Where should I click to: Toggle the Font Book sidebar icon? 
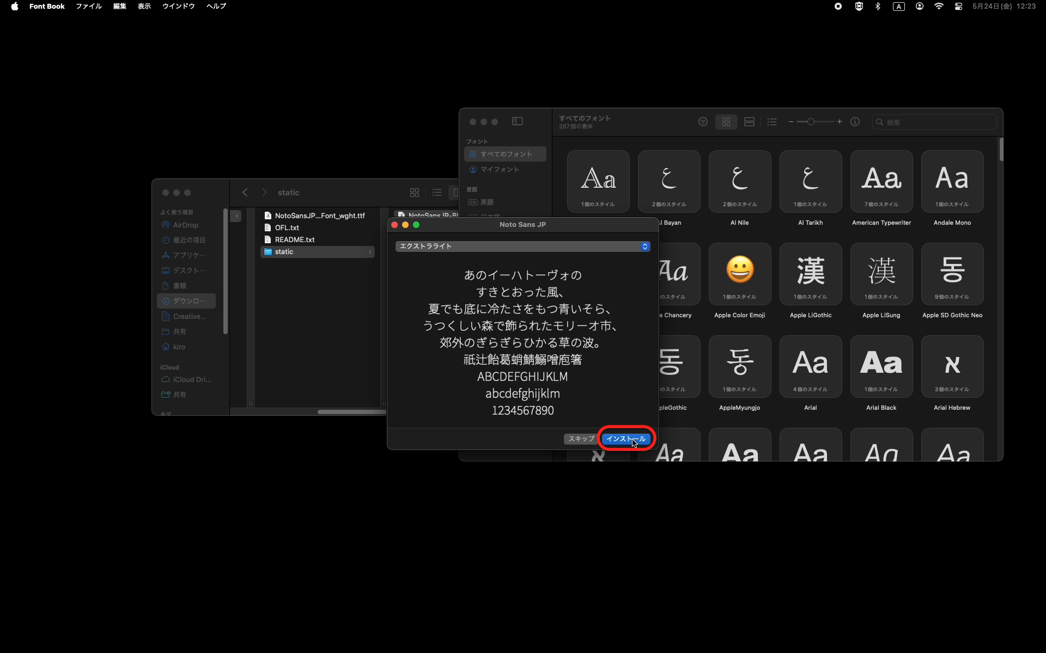point(517,121)
